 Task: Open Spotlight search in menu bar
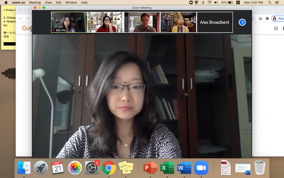270,3
